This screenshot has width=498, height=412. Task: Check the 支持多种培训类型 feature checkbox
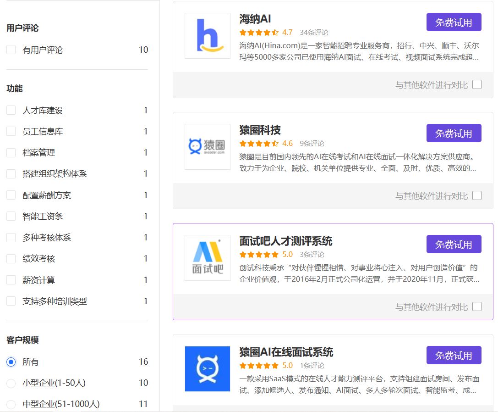click(x=11, y=301)
